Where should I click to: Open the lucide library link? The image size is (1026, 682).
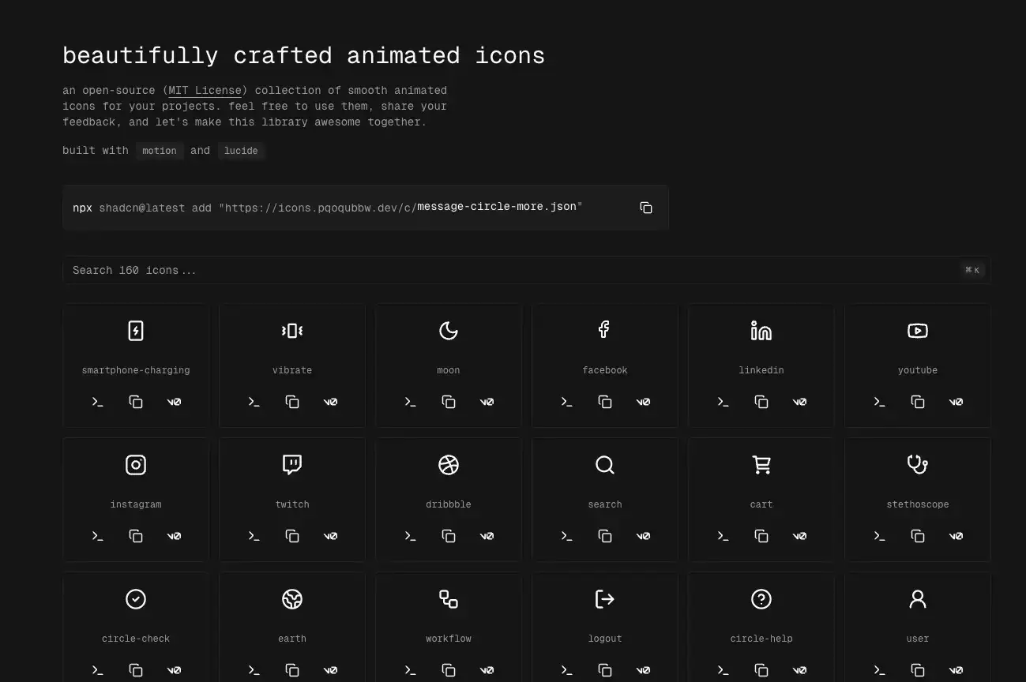[x=241, y=151]
